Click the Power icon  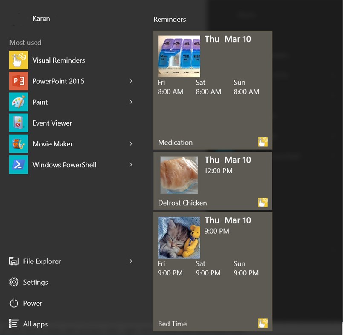click(14, 303)
